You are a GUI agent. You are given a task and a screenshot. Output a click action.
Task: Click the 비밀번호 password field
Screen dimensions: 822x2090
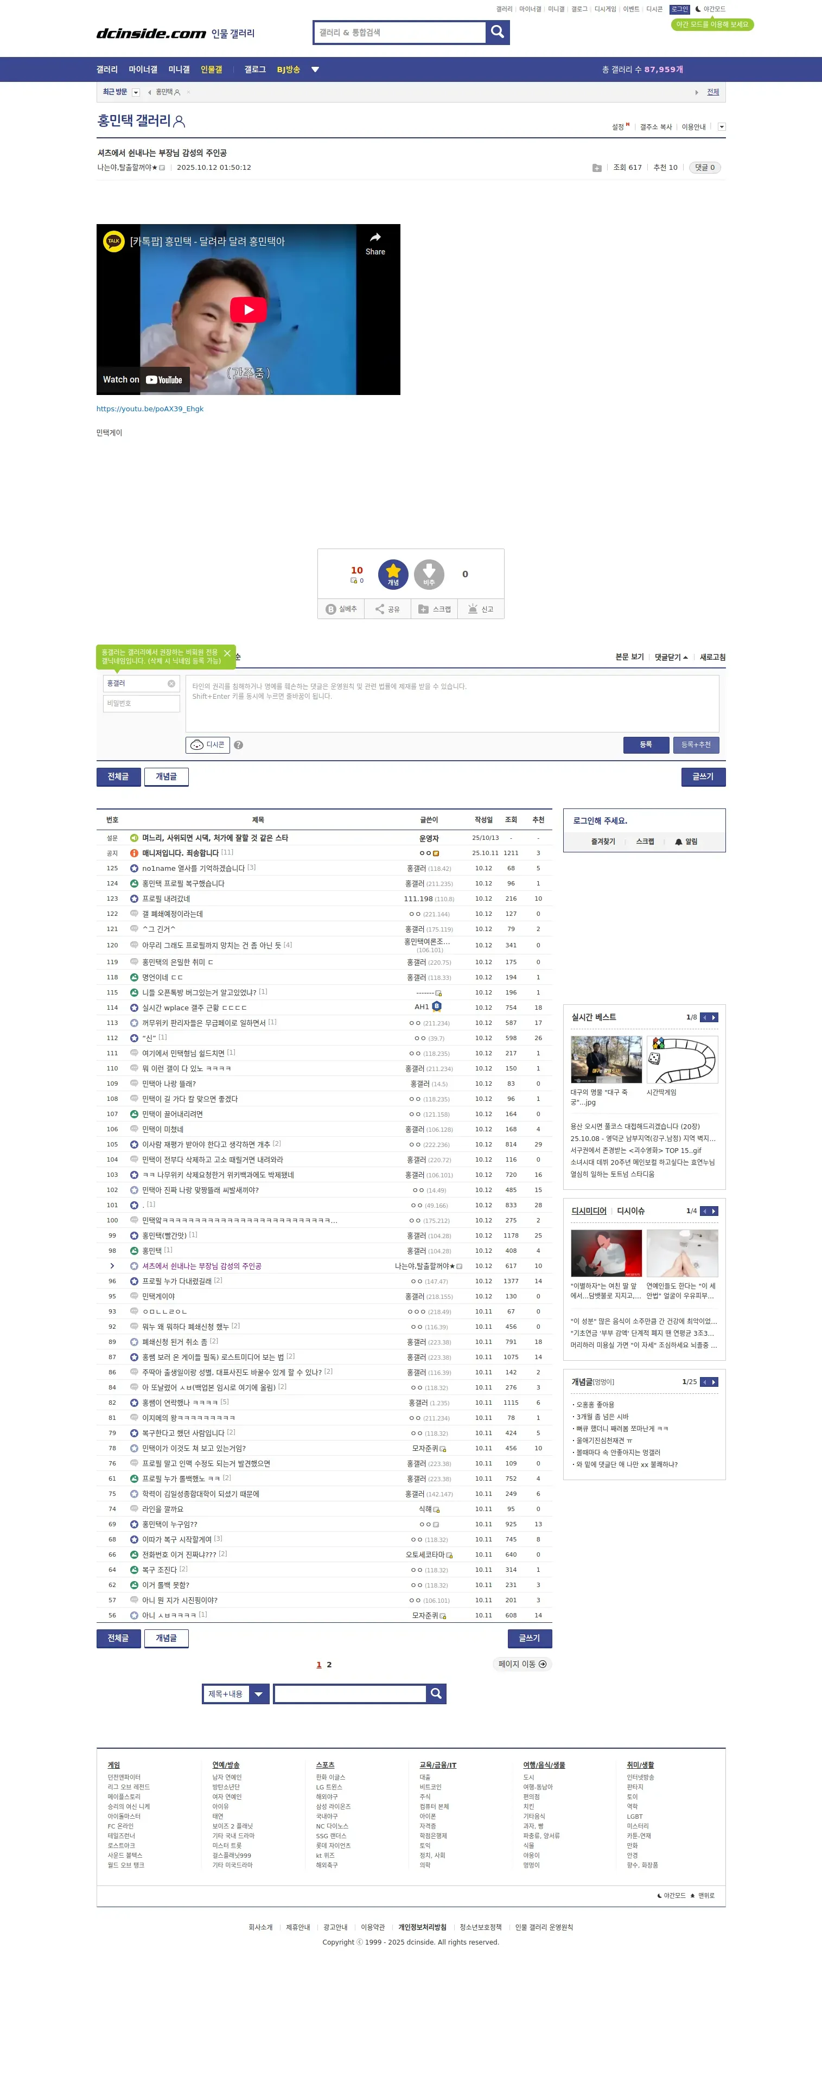[x=141, y=703]
